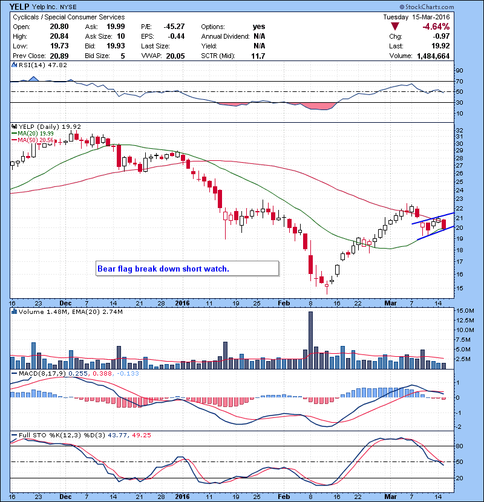Click the 70 level label on the RSI axis
This screenshot has width=484, height=502.
click(x=459, y=81)
